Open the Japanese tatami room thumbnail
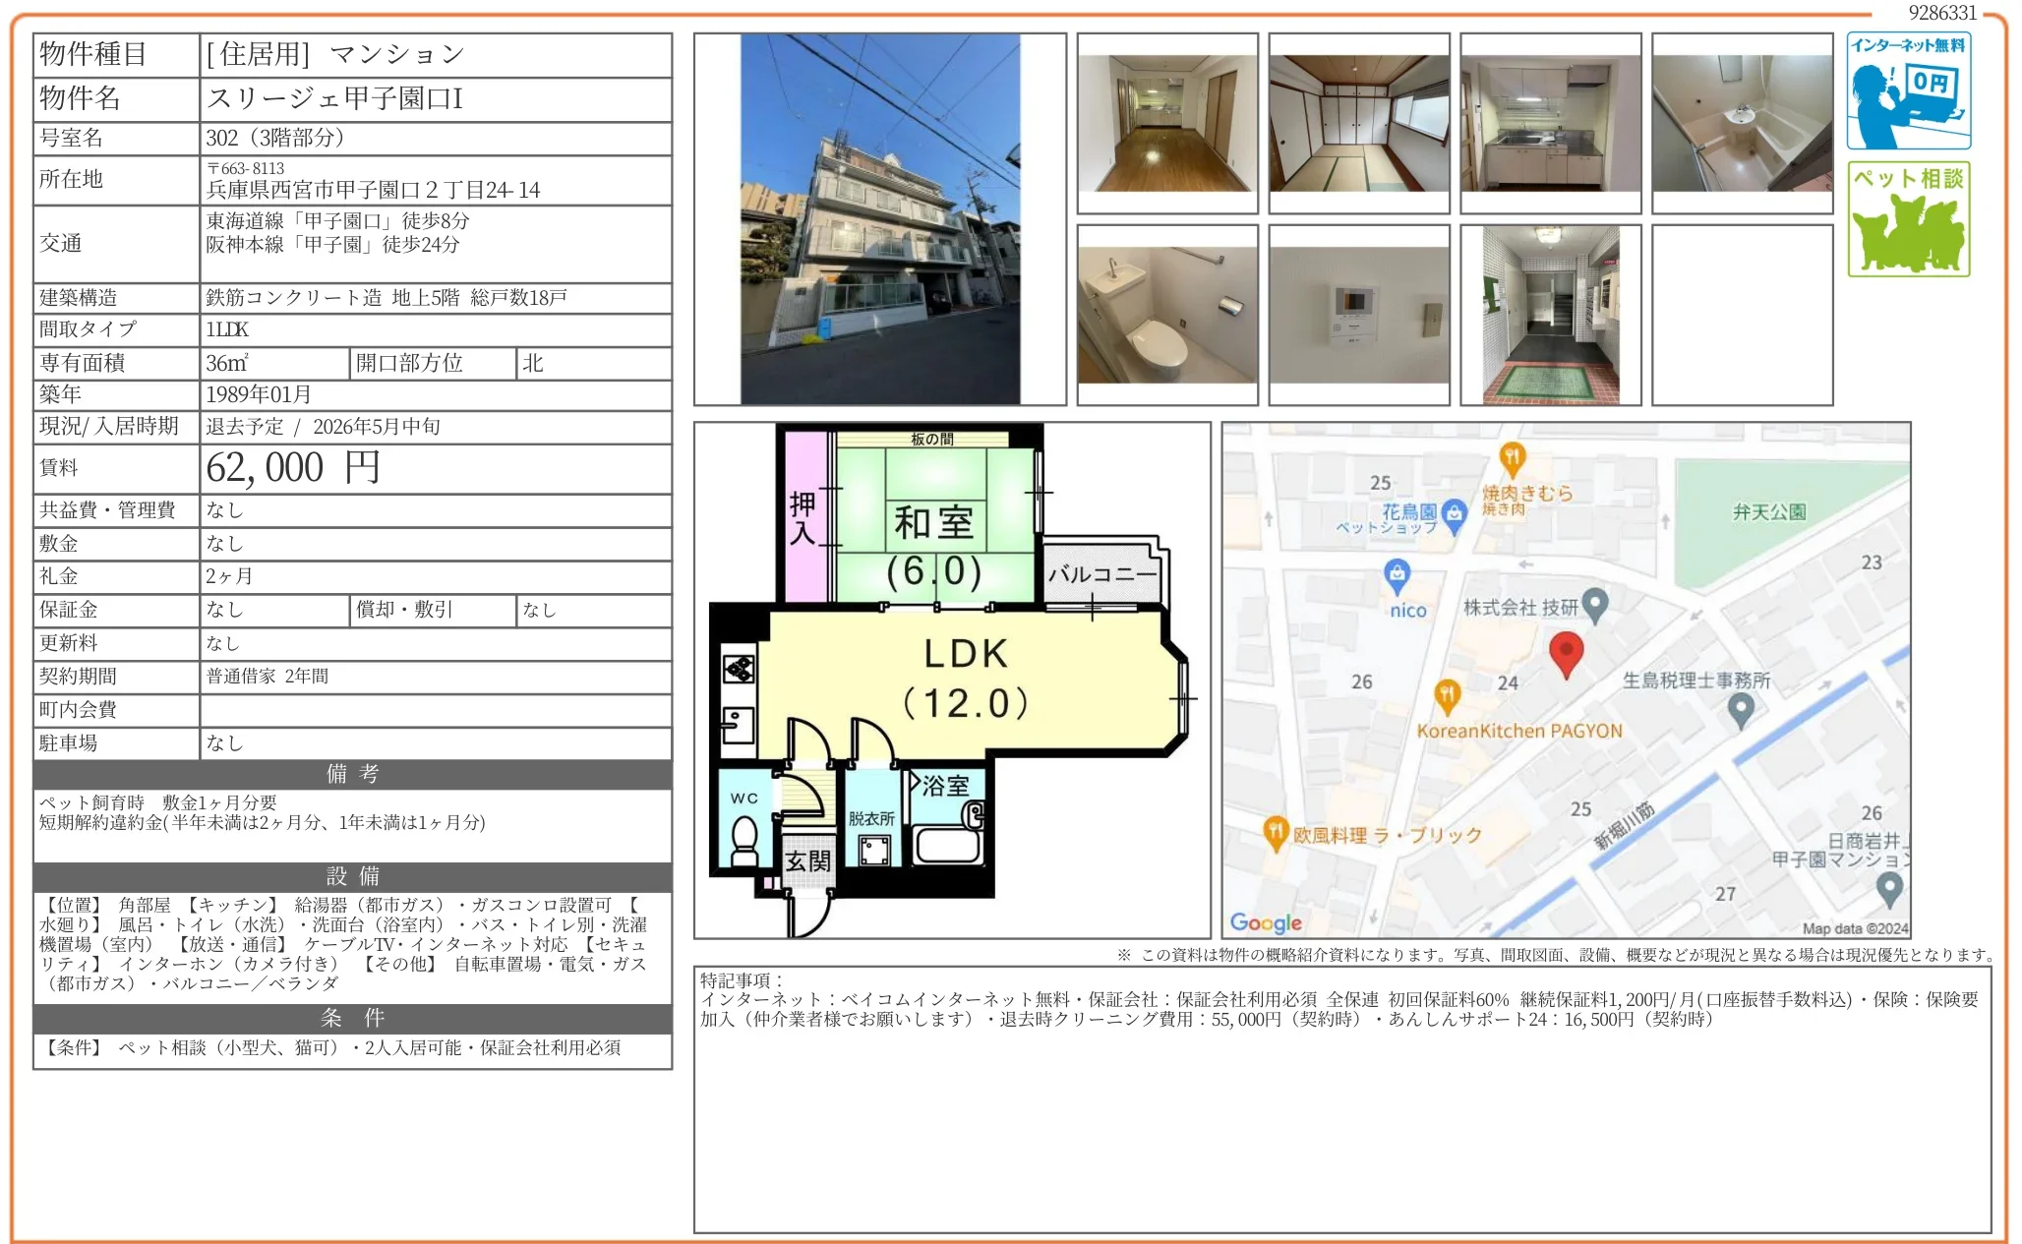Screen dimensions: 2022x1244 coord(1358,123)
